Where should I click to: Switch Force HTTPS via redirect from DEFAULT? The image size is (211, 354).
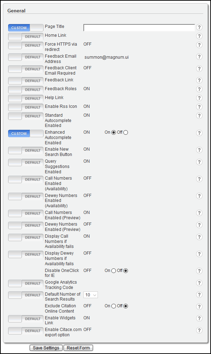click(26, 45)
